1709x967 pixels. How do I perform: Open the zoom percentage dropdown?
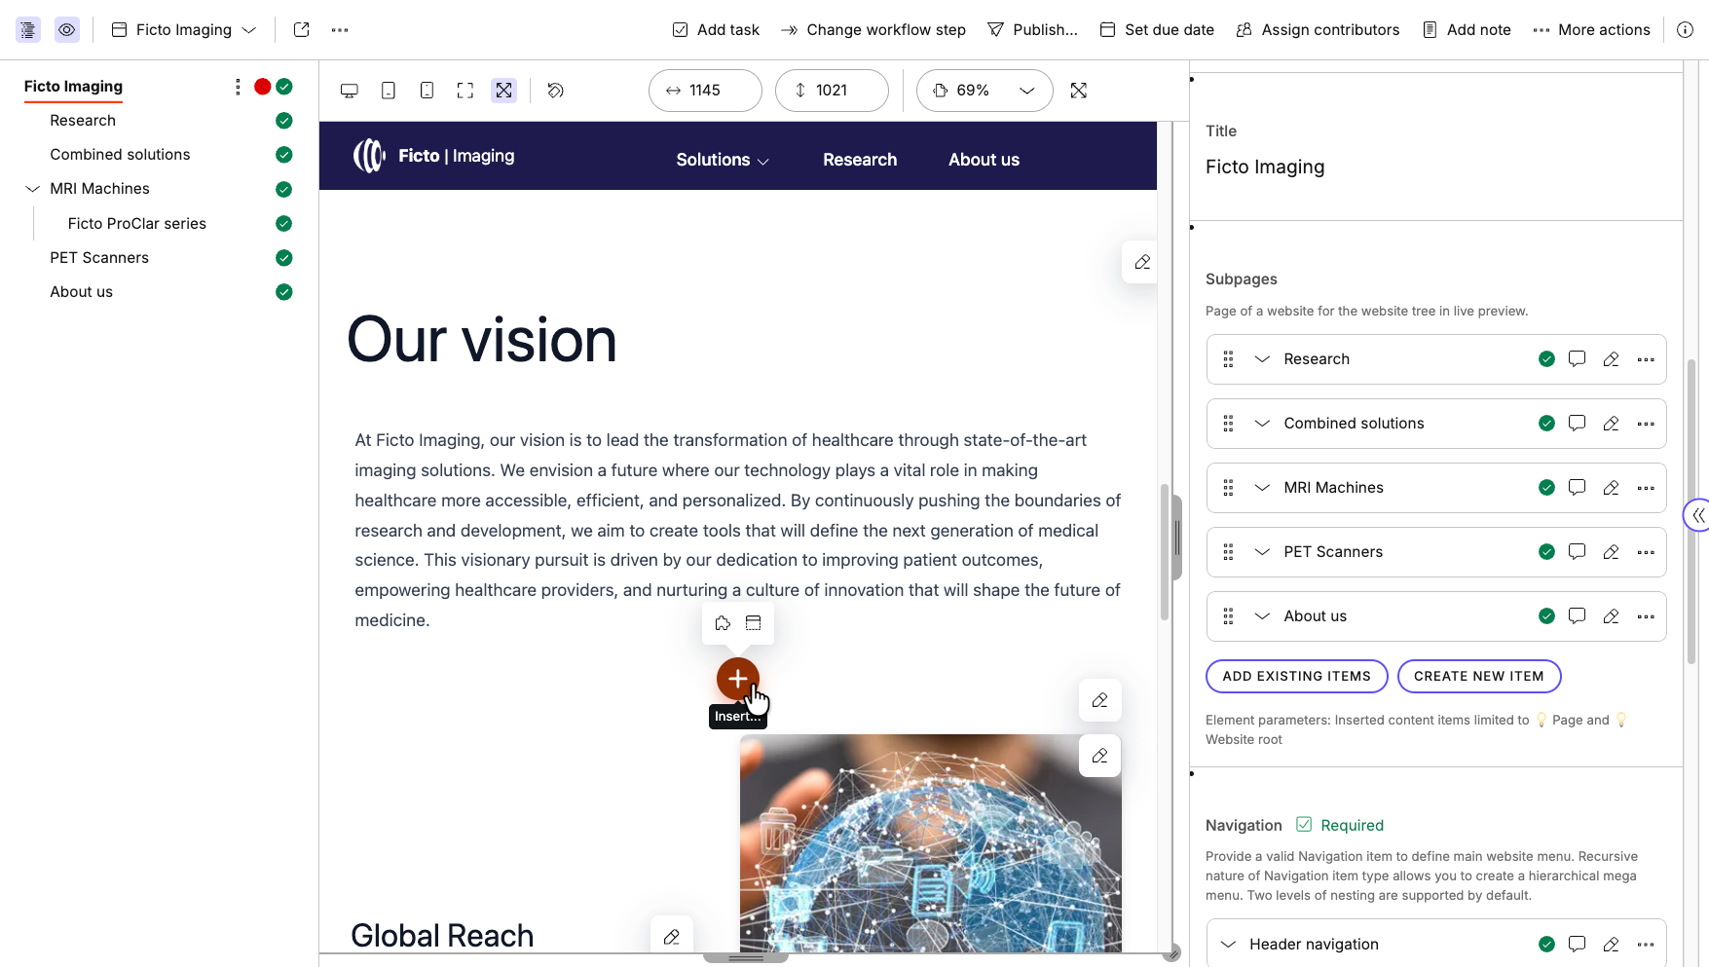click(1025, 90)
